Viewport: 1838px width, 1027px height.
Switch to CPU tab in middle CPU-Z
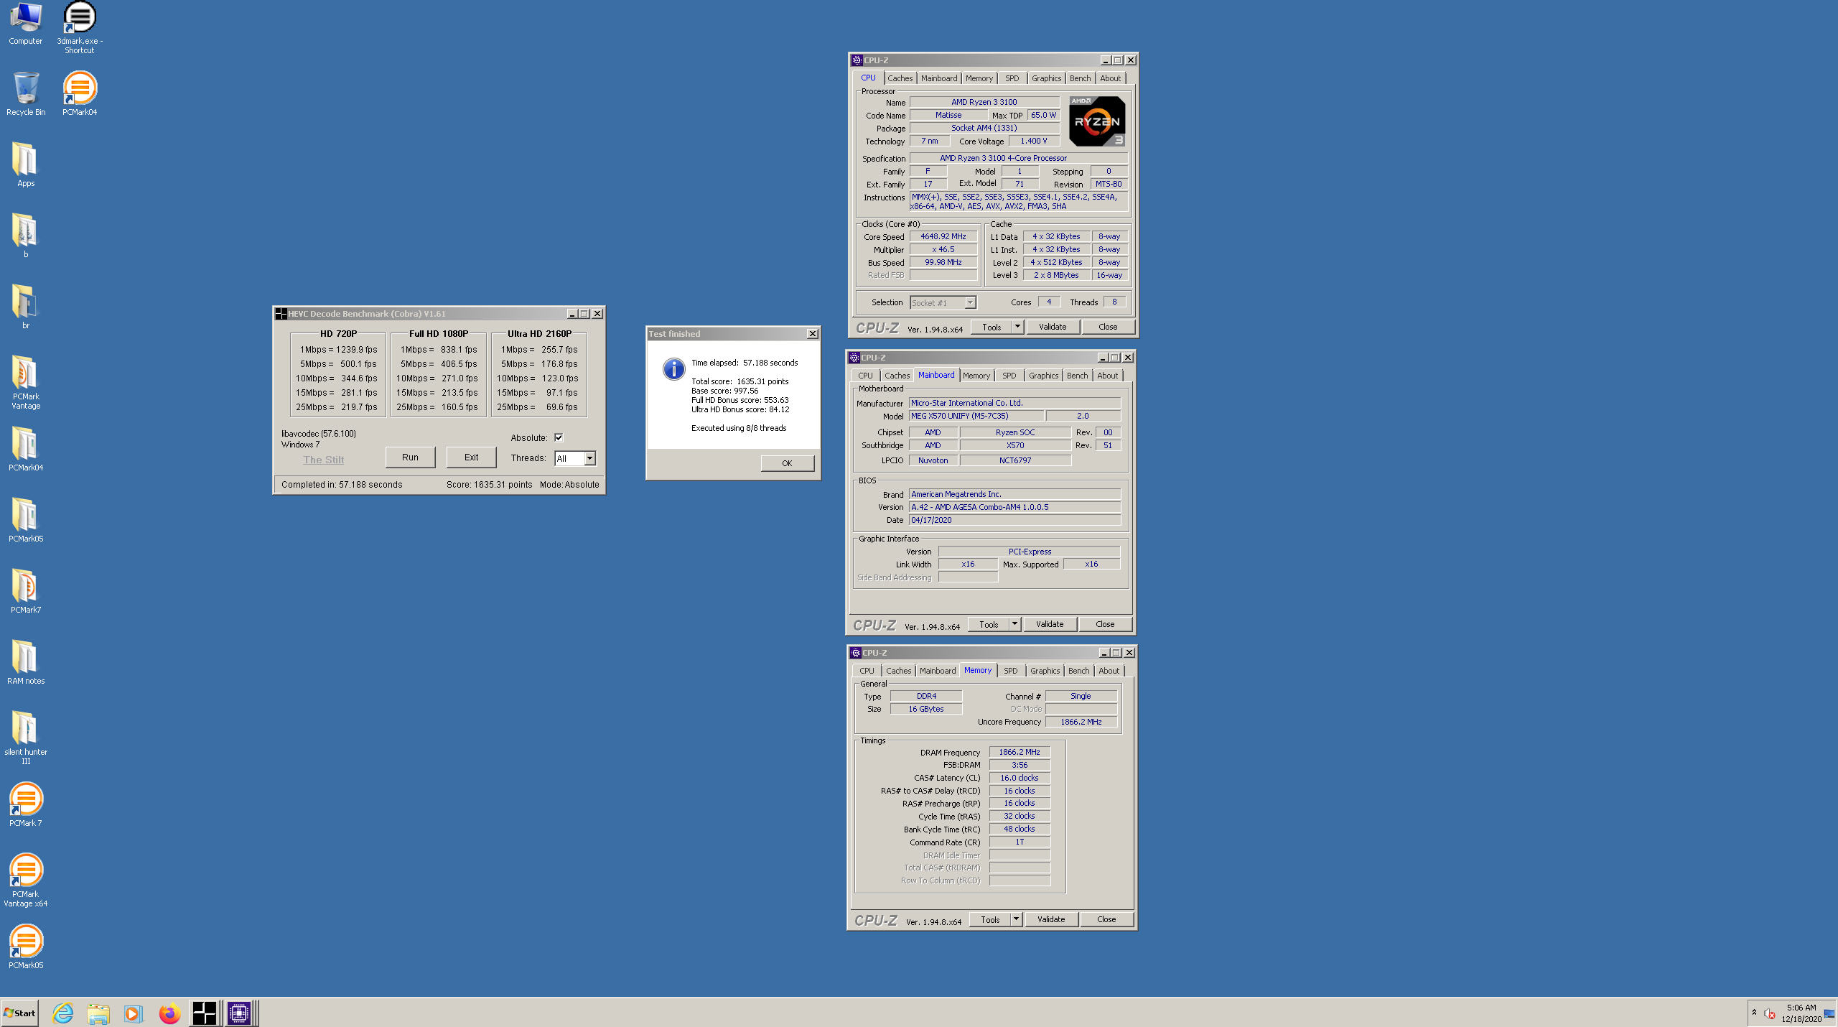click(x=865, y=376)
